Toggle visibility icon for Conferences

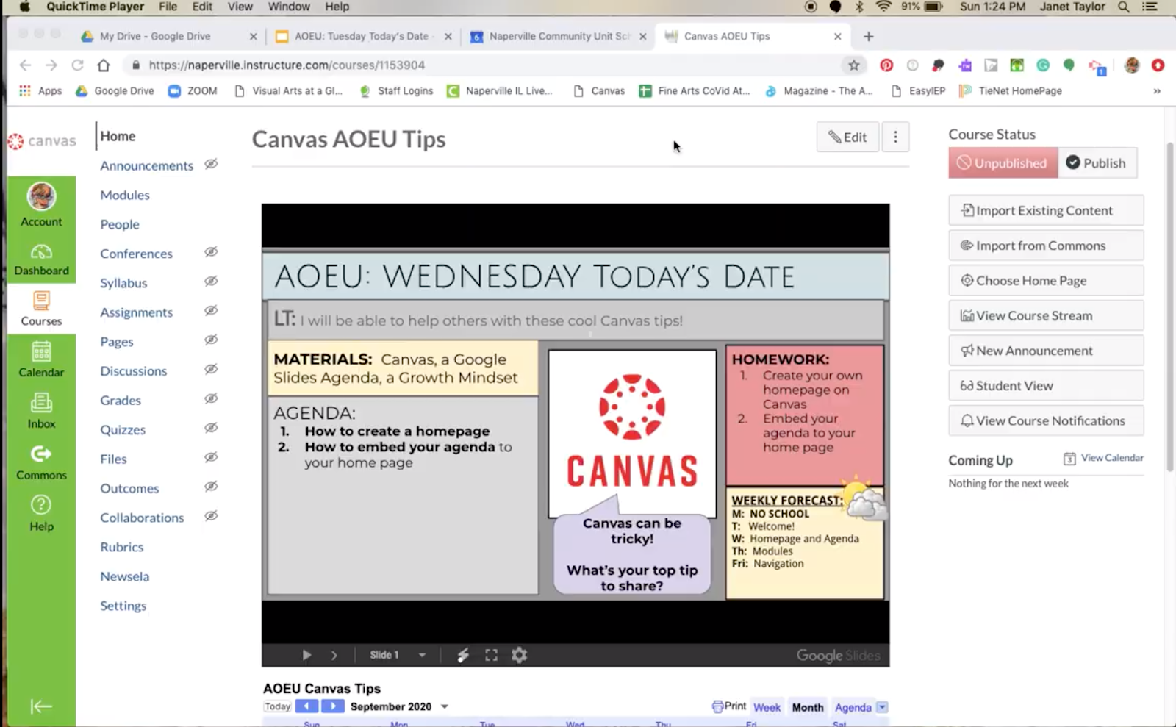[x=211, y=252]
